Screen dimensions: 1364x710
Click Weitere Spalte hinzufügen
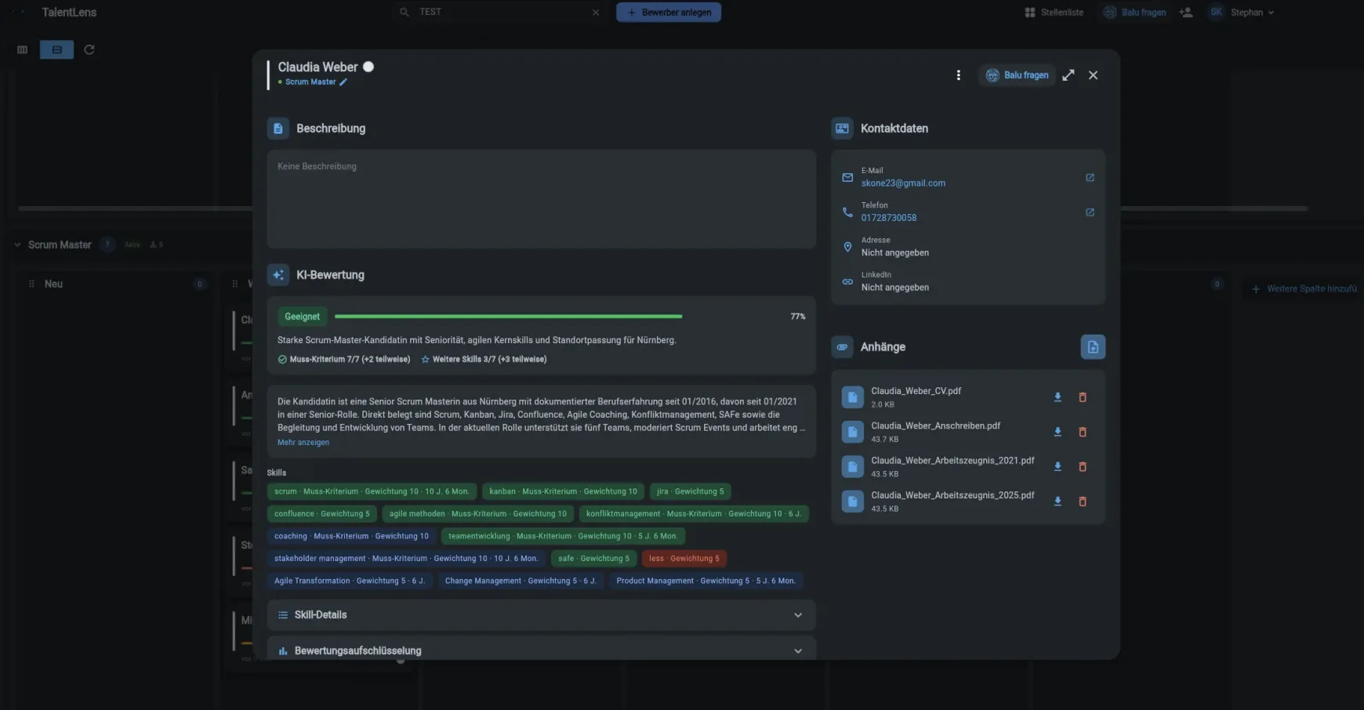pos(1304,289)
